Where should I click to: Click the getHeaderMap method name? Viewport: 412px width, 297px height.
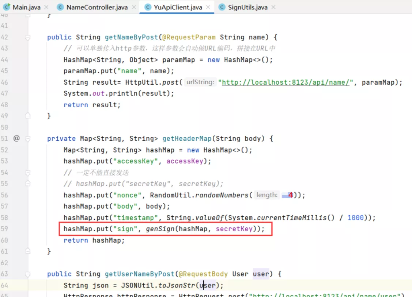coord(187,138)
